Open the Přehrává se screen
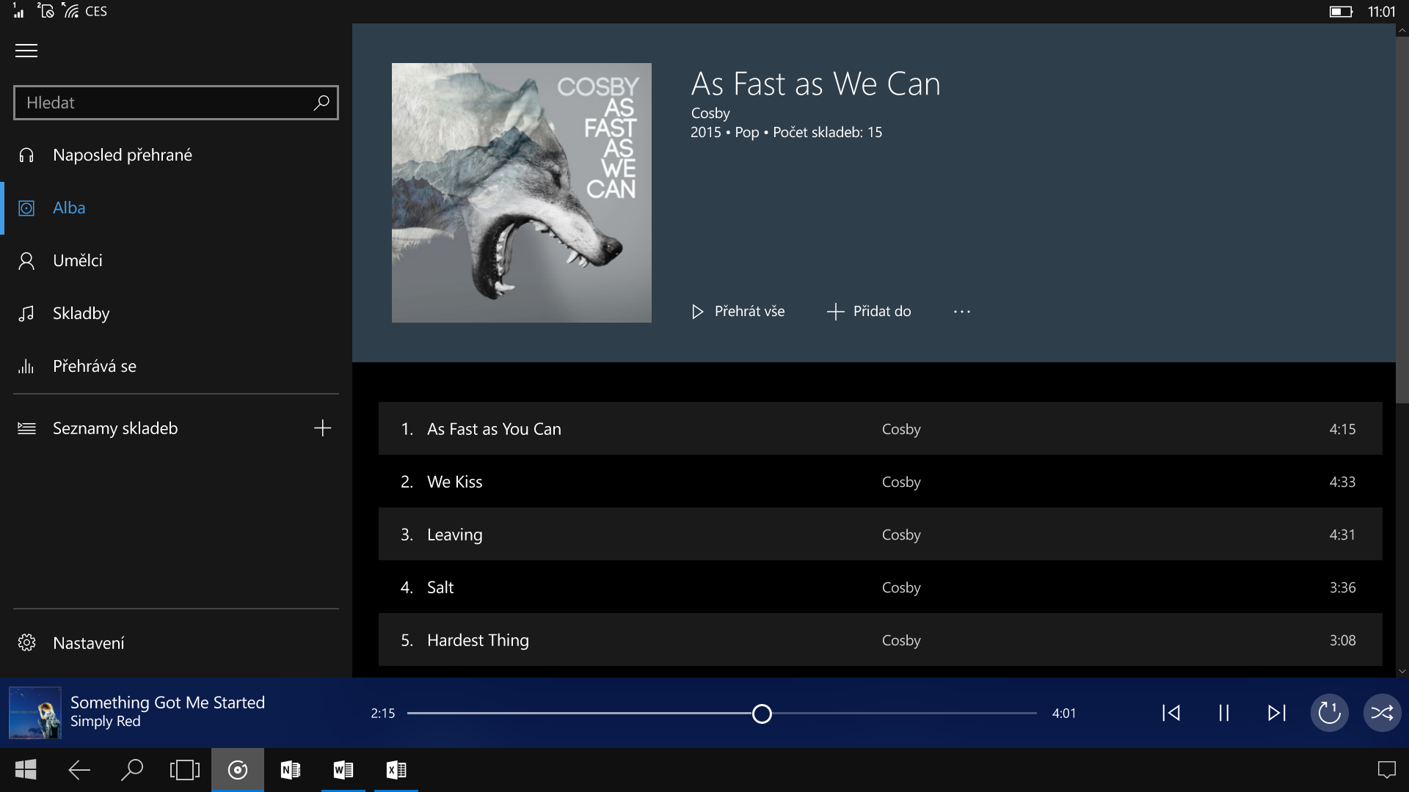The height and width of the screenshot is (792, 1409). pos(94,366)
